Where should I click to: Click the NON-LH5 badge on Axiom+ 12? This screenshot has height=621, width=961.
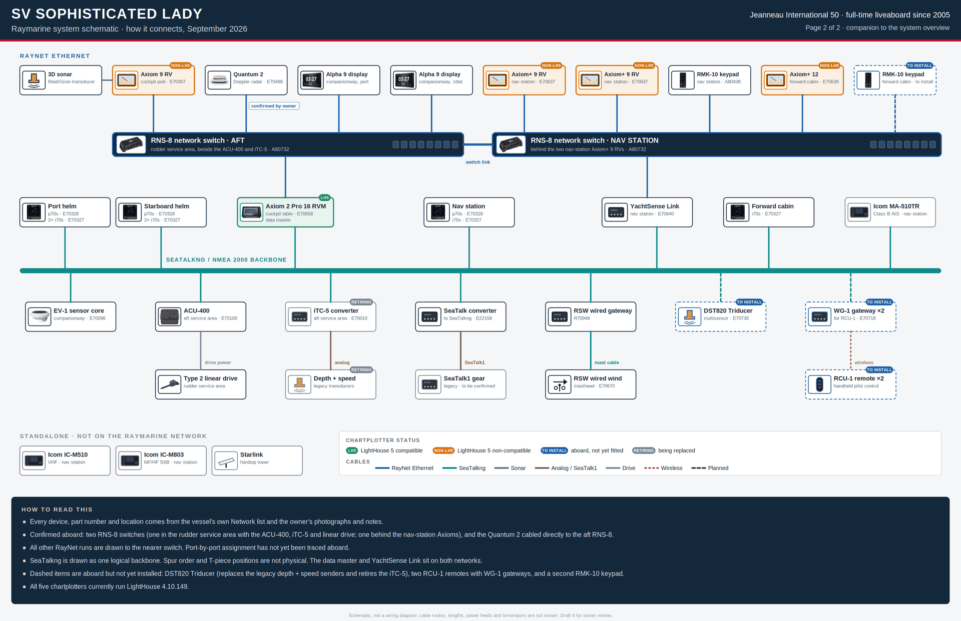tap(829, 65)
